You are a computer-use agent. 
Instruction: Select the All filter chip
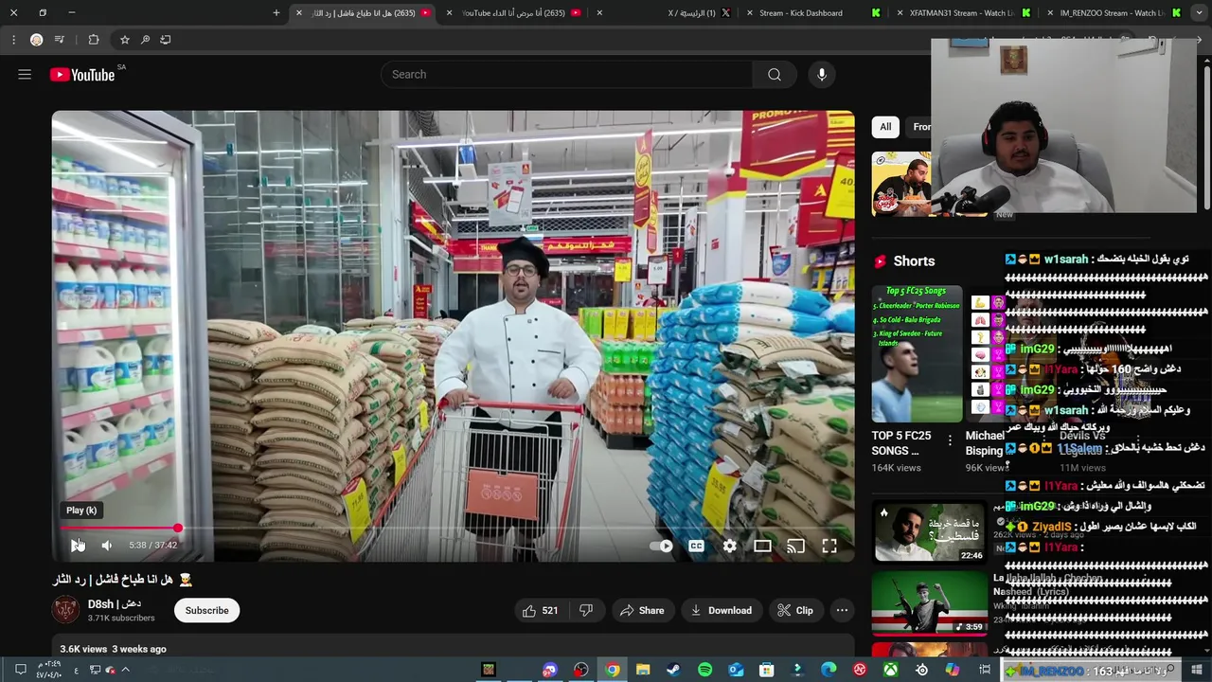click(885, 127)
